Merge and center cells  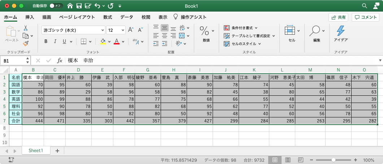182,36
